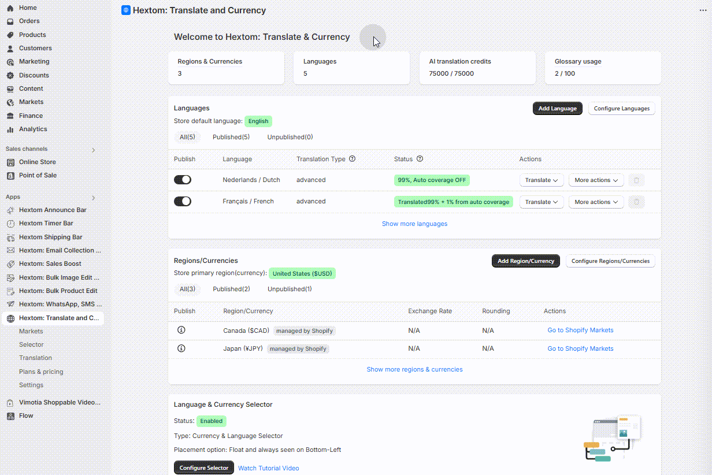Select the Published(5) languages tab

(231, 137)
